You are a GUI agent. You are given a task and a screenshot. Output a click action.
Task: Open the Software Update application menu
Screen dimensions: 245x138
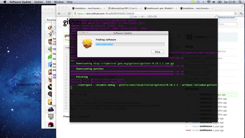click(x=20, y=2)
